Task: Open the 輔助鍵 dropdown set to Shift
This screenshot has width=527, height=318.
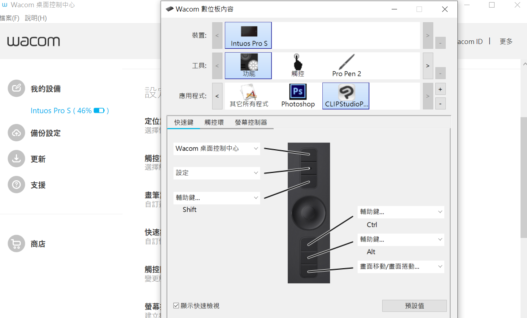Action: 217,198
